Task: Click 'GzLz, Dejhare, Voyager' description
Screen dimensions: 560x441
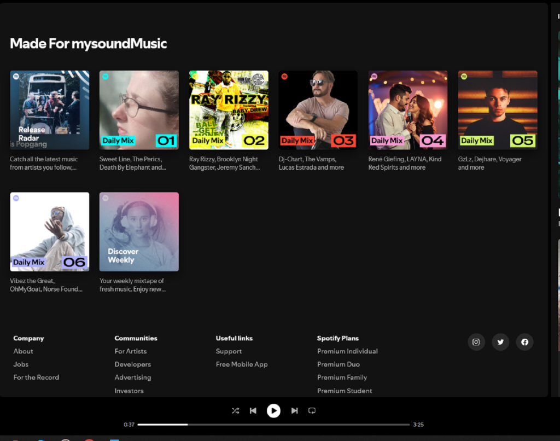Action: [x=489, y=163]
